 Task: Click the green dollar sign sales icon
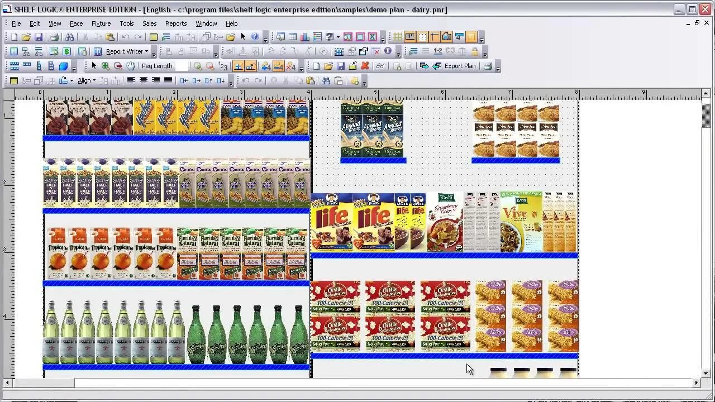tap(66, 51)
